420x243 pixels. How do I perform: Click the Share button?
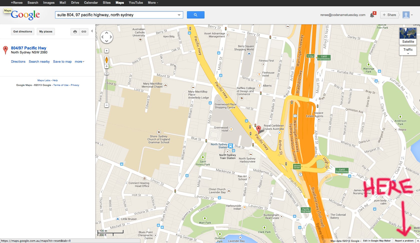coord(389,15)
